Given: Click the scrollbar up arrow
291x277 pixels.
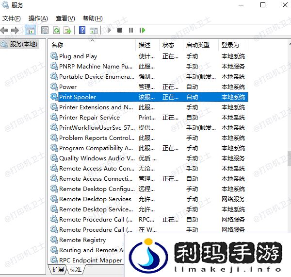Looking at the screenshot, I should click(290, 44).
